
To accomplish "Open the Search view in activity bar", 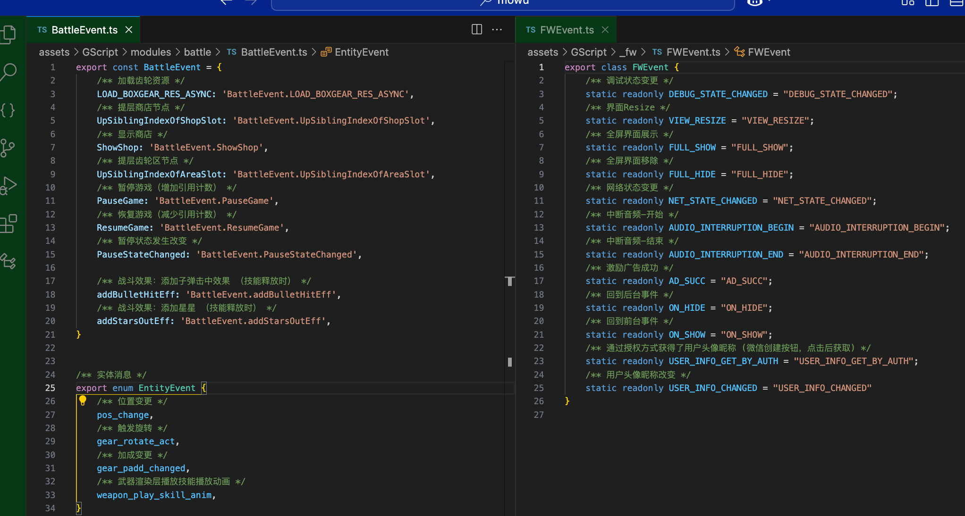I will [x=8, y=72].
